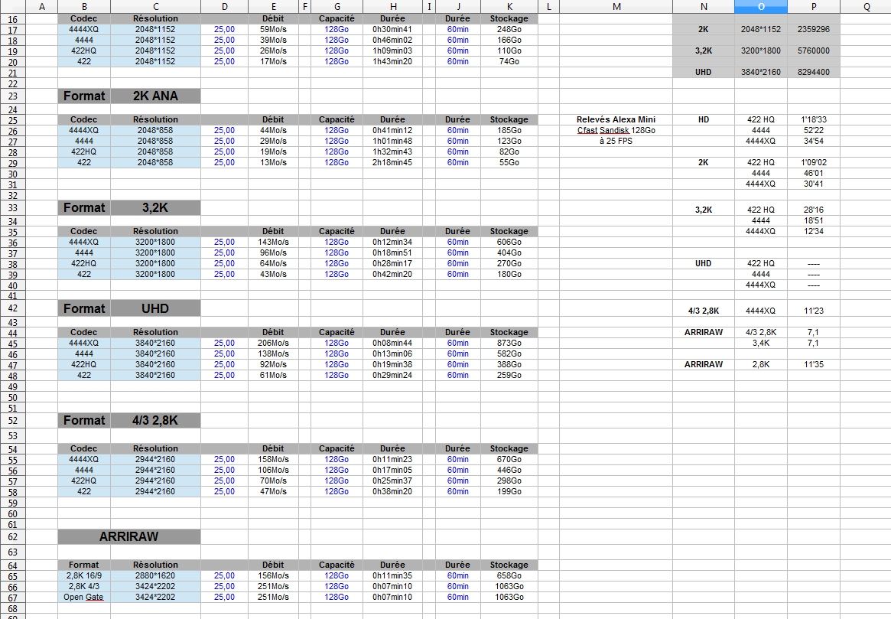Click the 4/3 2,8K format title cell in row 52
This screenshot has width=891, height=619.
click(x=155, y=421)
